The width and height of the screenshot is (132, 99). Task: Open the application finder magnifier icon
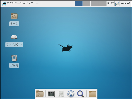point(81,94)
